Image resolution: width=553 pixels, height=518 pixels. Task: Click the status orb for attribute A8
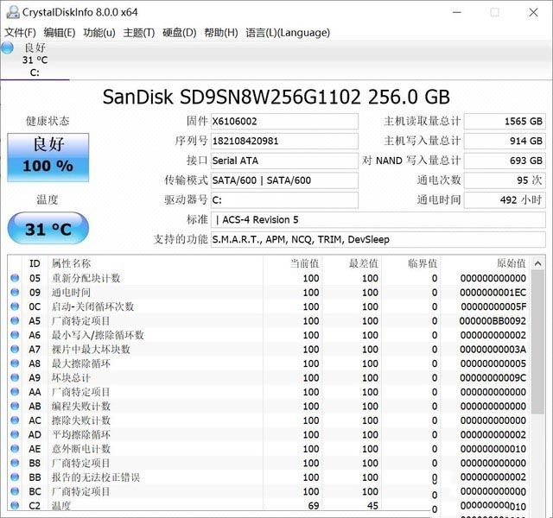(x=15, y=363)
